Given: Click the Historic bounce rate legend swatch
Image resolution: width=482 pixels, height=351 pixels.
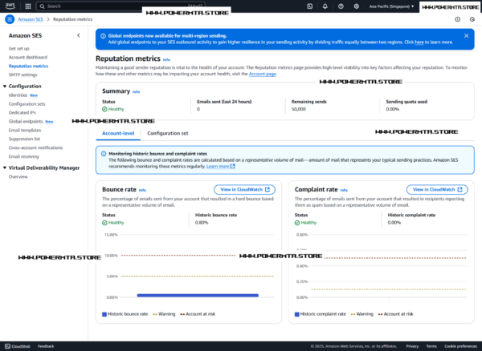Looking at the screenshot, I should click(x=104, y=314).
